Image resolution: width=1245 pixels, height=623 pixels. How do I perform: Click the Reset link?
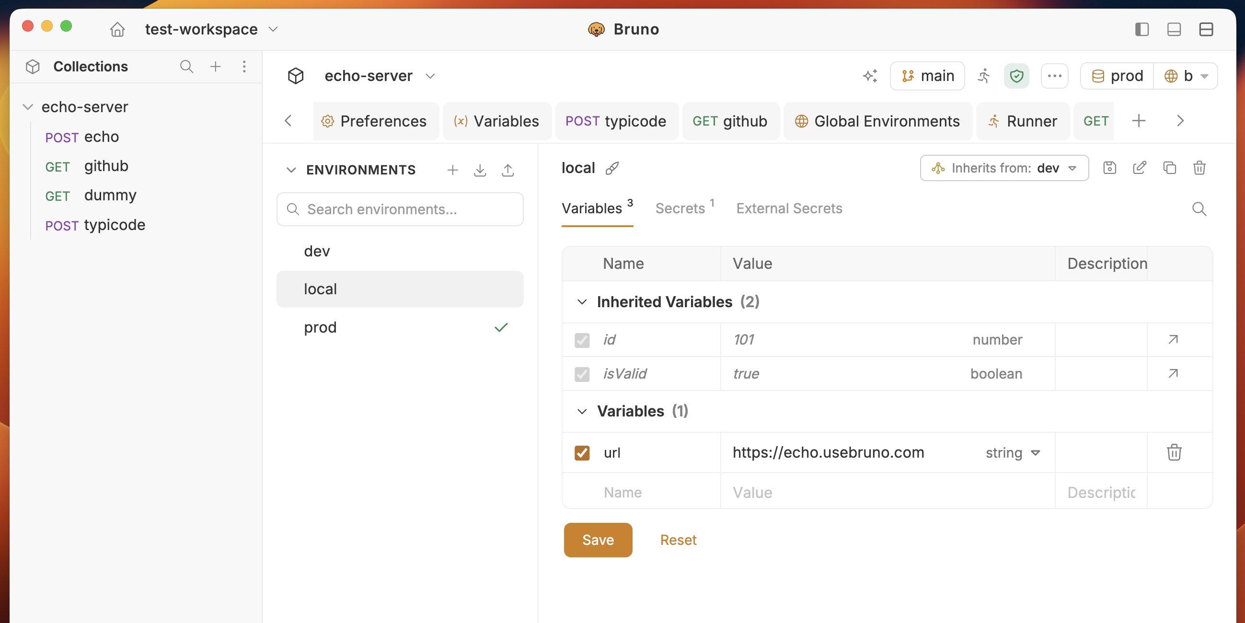click(678, 540)
